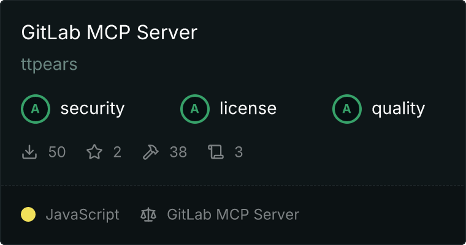Click the quality grade A badge
Screen dimensions: 466x245
coord(347,109)
